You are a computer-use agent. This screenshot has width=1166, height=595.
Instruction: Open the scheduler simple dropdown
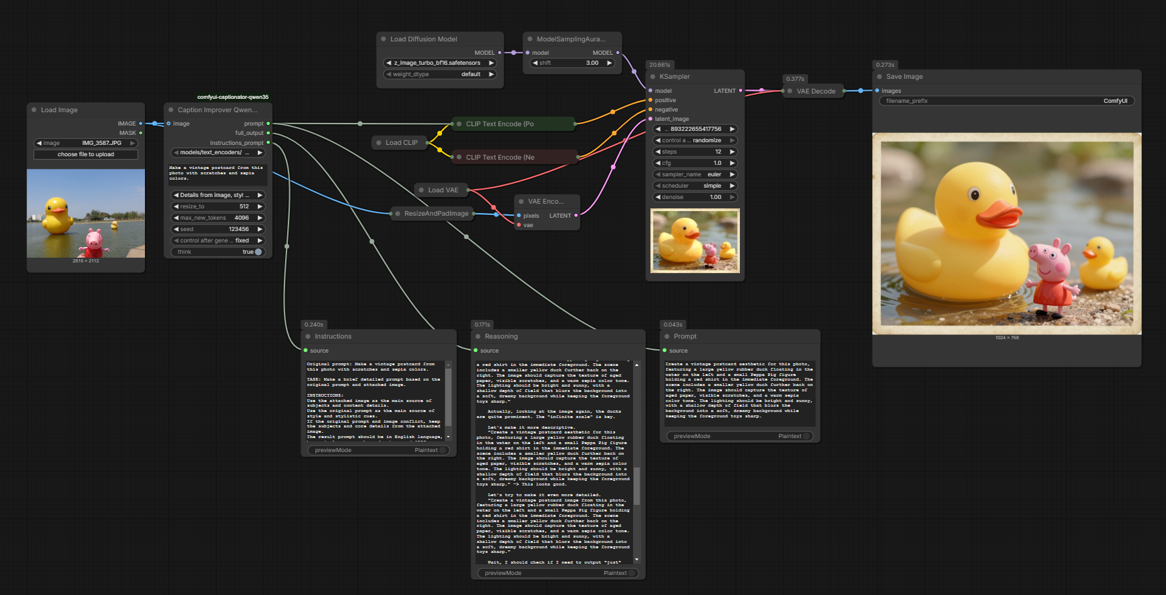(x=695, y=186)
